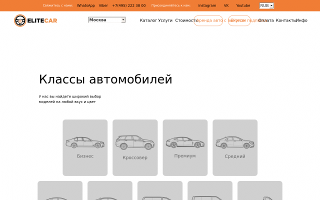The image size is (320, 200).
Task: Click the ELITECAR brand name text
Action: point(42,20)
